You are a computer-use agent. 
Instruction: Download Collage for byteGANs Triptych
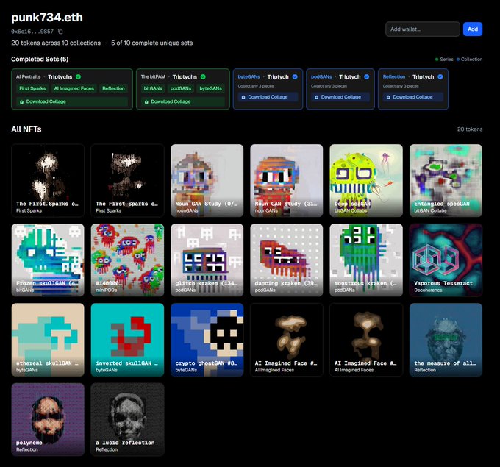pyautogui.click(x=268, y=97)
